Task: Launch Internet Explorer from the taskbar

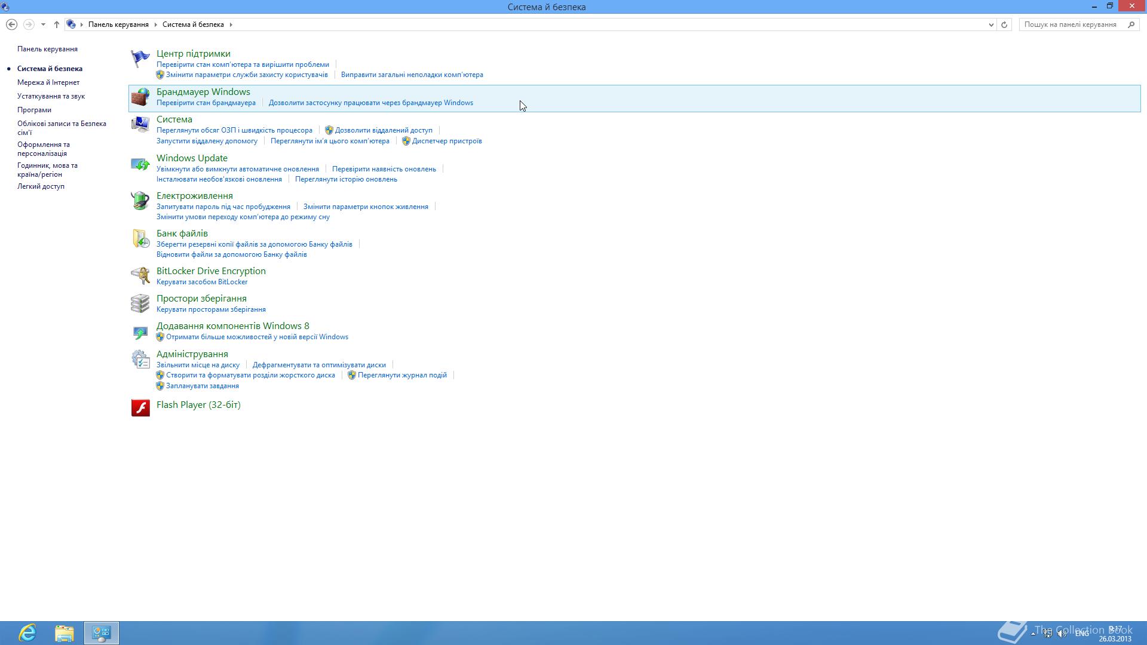Action: (27, 632)
